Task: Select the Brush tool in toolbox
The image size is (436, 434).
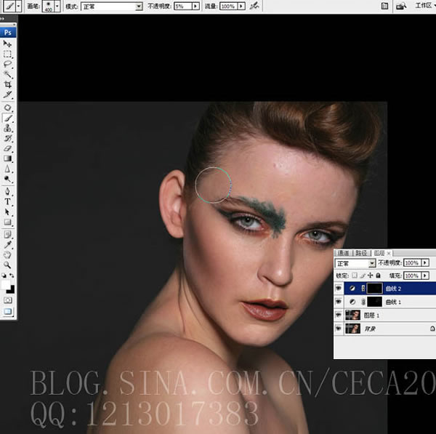Action: (x=7, y=118)
